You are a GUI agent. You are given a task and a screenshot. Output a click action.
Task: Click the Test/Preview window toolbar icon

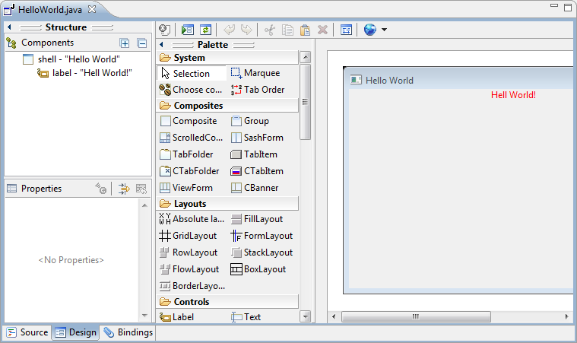(187, 30)
